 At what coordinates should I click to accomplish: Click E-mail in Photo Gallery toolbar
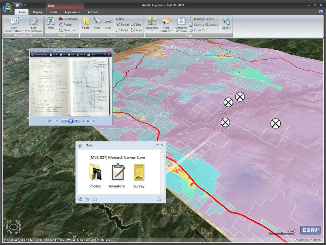point(91,55)
